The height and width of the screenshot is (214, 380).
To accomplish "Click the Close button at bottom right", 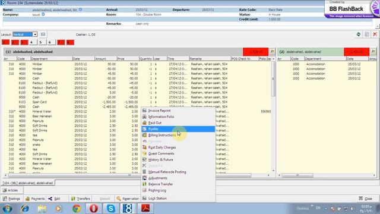I will click(366, 199).
